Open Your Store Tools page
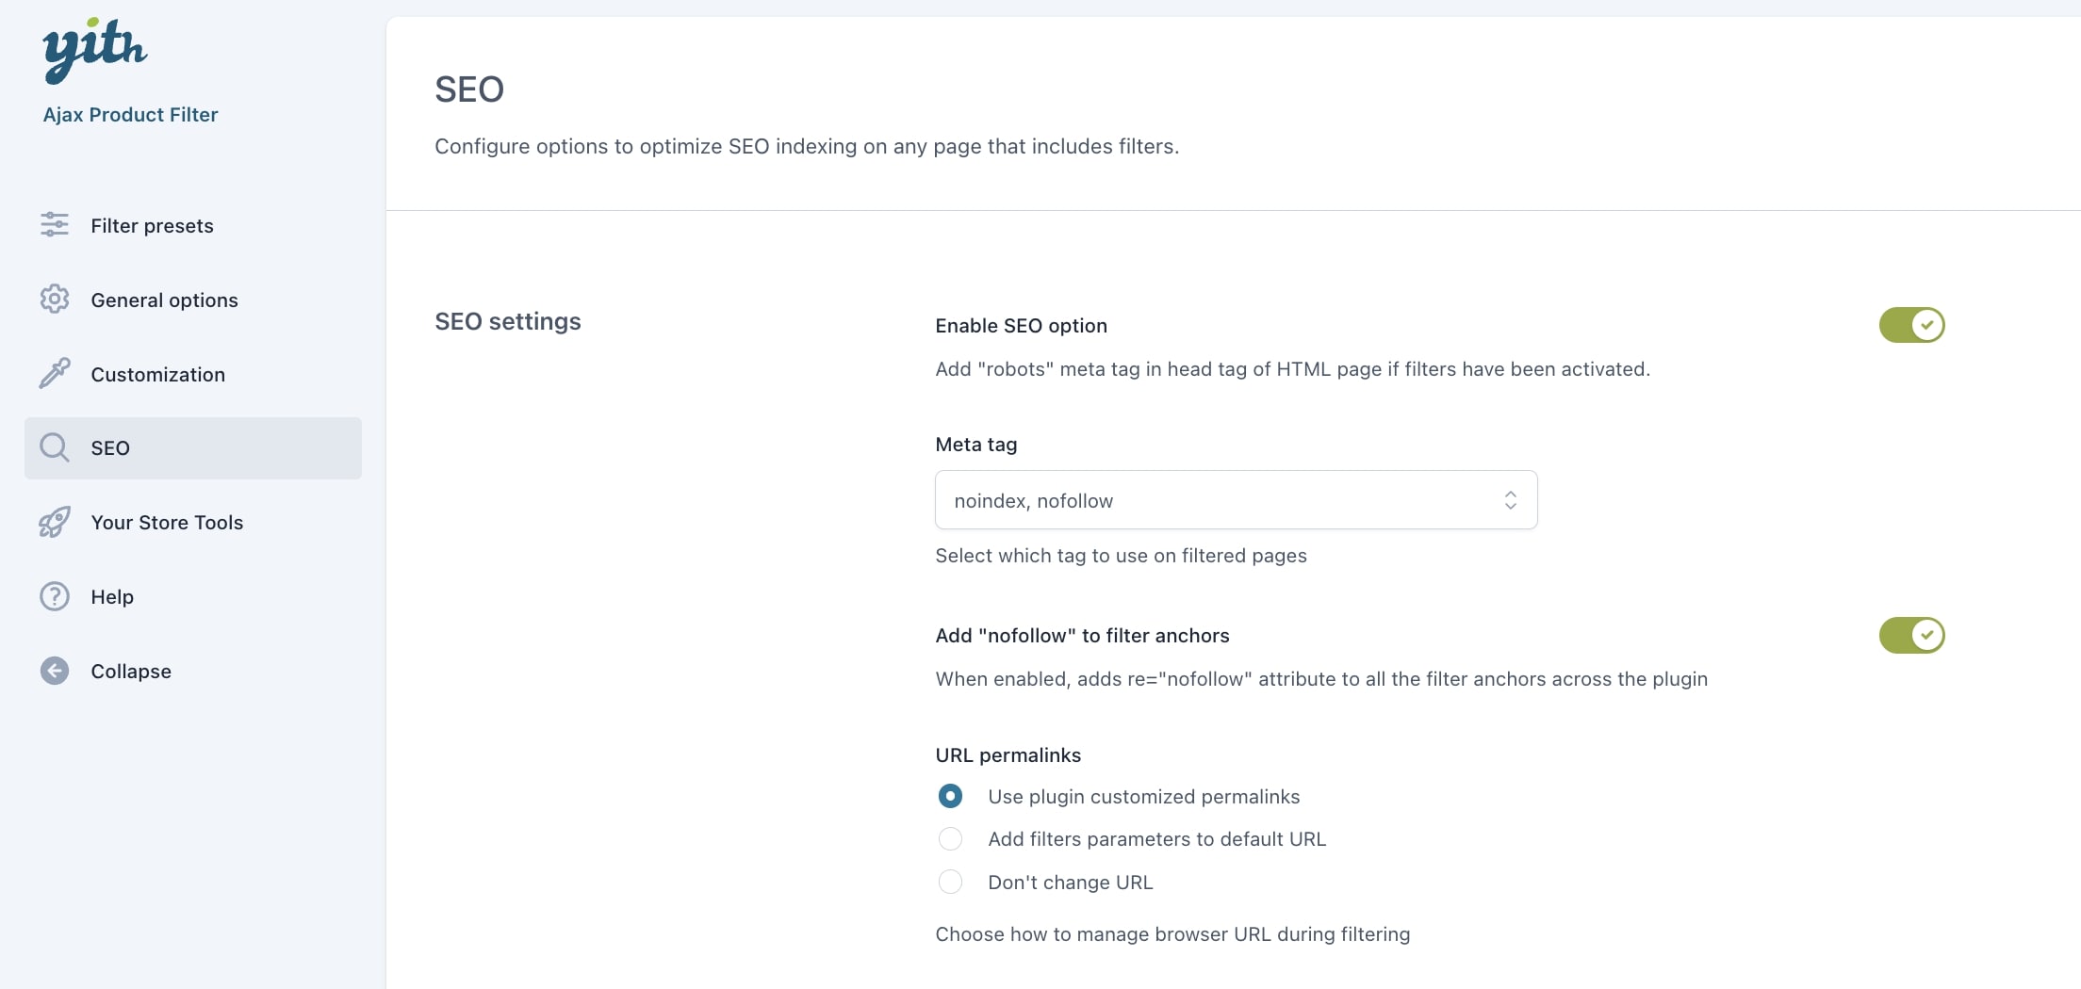This screenshot has width=2081, height=989. click(167, 523)
